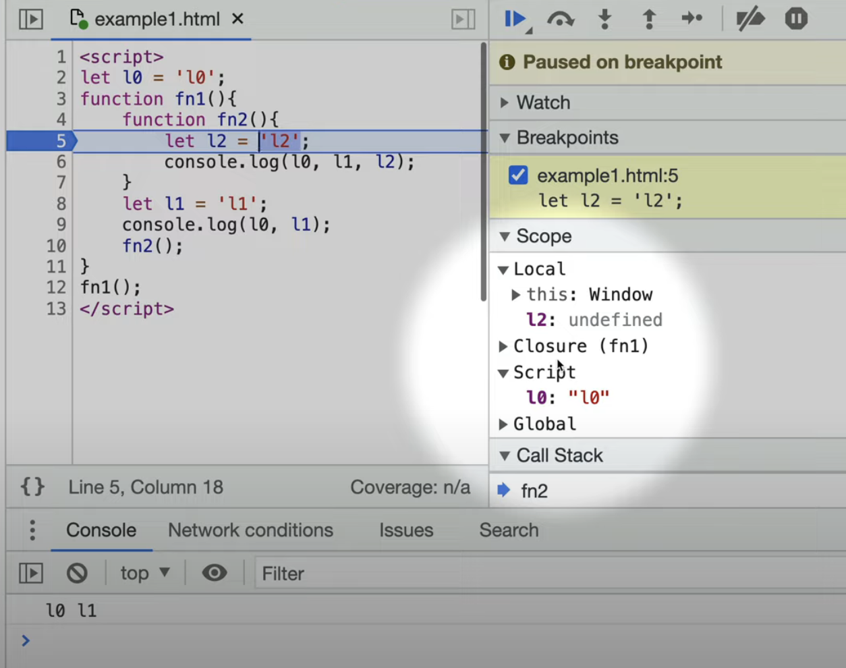
Task: Clear the console icon
Action: pyautogui.click(x=77, y=573)
